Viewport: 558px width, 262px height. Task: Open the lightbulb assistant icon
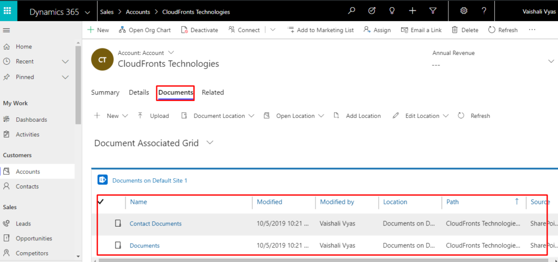(392, 11)
